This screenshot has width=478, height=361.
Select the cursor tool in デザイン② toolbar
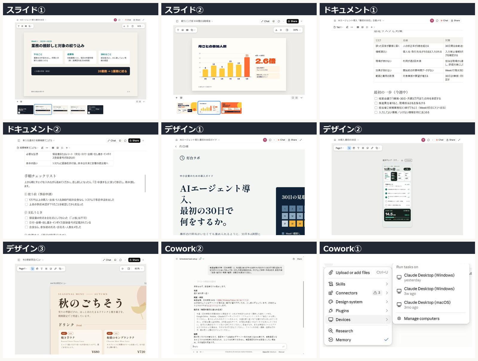pos(349,148)
